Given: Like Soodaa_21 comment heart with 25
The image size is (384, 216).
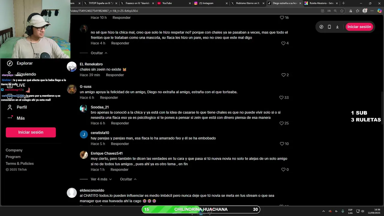Looking at the screenshot, I should (x=281, y=123).
